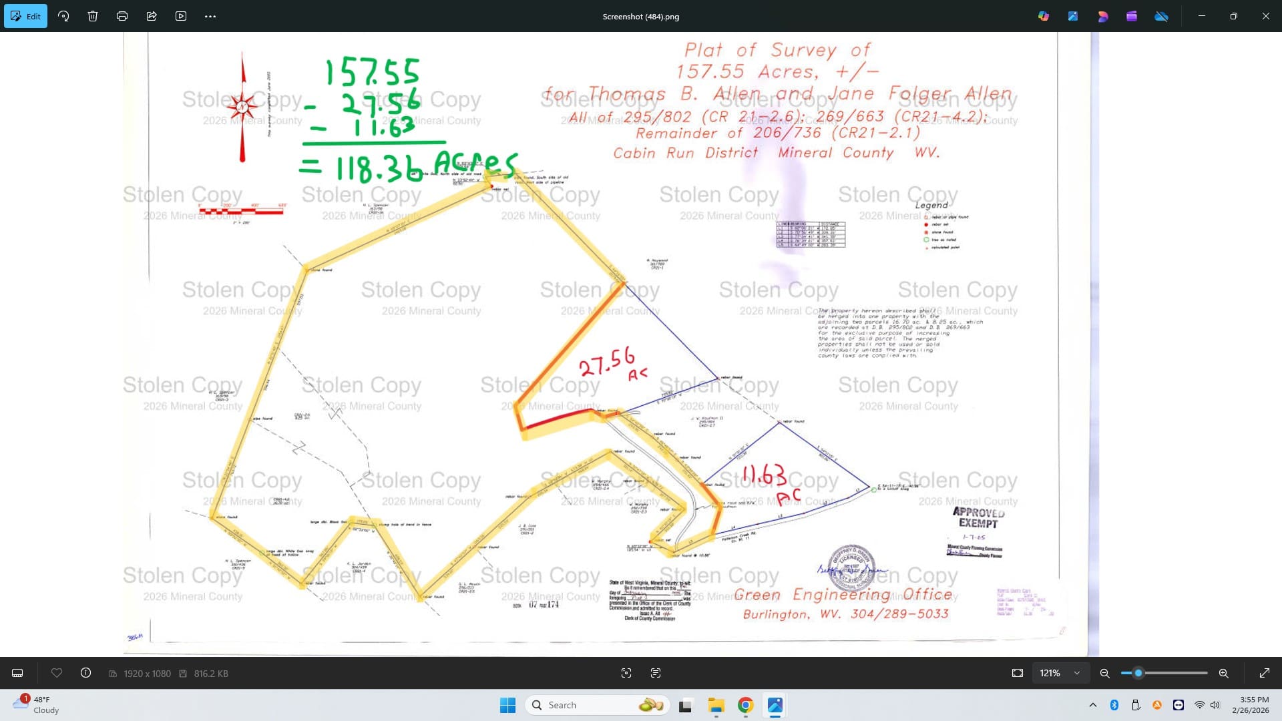Show file info panel icon
The image size is (1282, 721).
click(86, 673)
